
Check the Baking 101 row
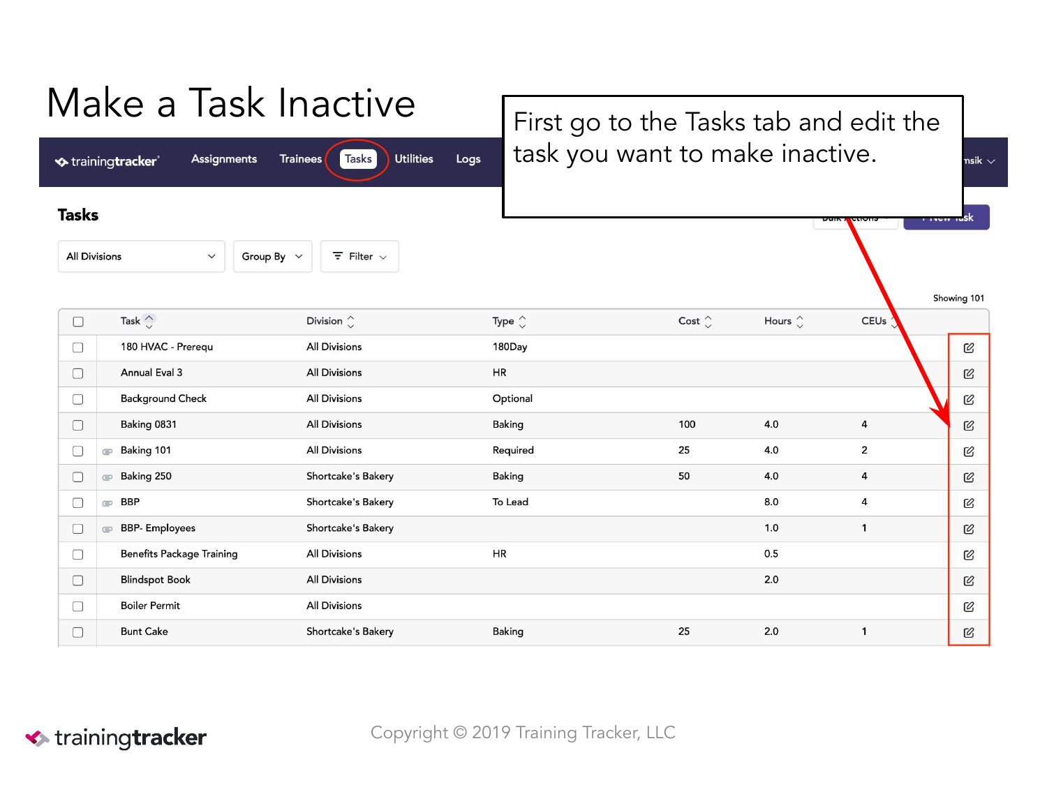pyautogui.click(x=78, y=451)
